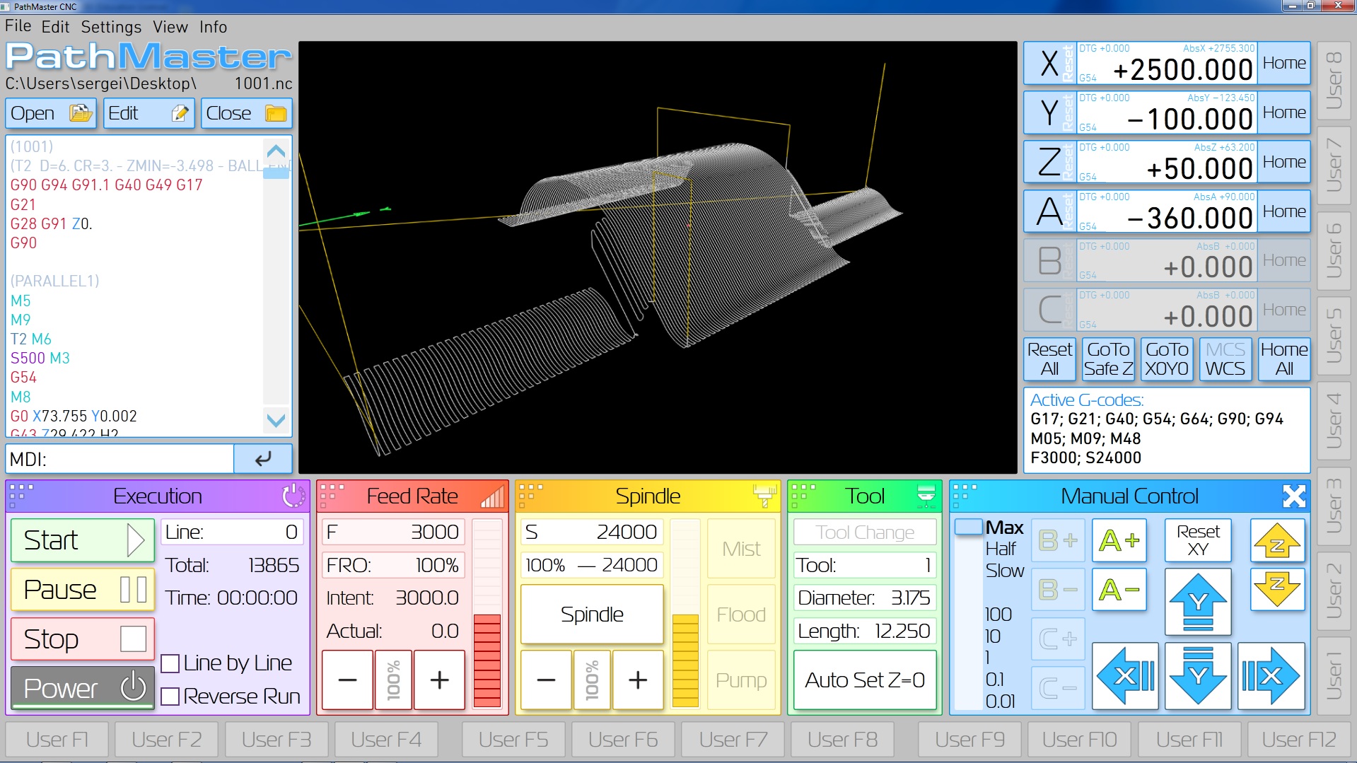Screen dimensions: 1357x763
Task: Decrease spindle speed override with minus
Action: [546, 680]
